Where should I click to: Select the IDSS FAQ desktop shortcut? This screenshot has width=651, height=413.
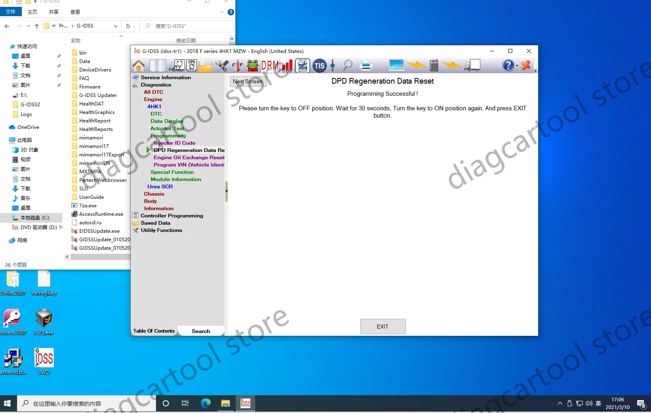point(44,362)
